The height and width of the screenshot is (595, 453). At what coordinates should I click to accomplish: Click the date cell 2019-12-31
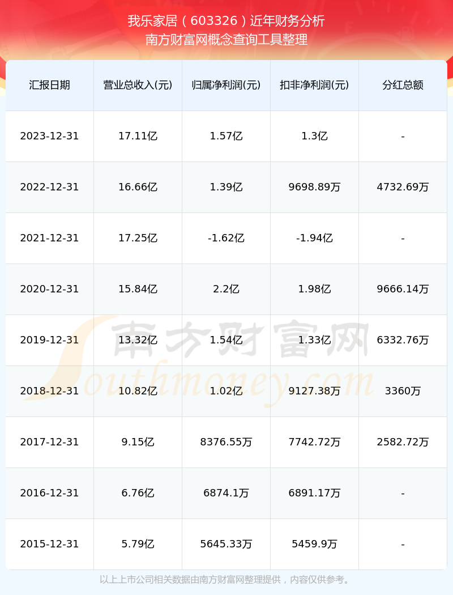[50, 340]
